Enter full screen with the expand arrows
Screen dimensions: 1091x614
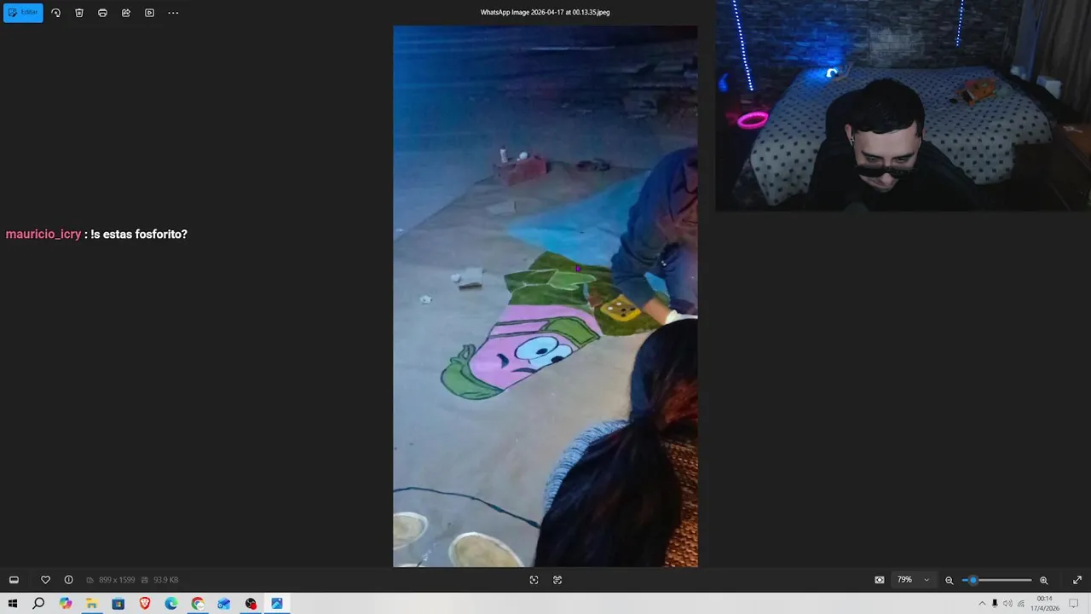click(x=1077, y=580)
